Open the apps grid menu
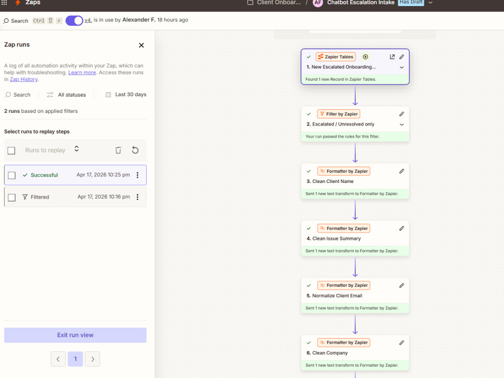 tap(4, 3)
